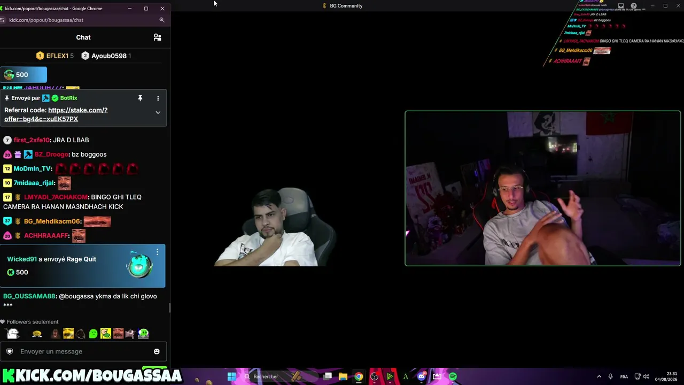Expand the pinned referral message chevron
The image size is (684, 385).
(158, 113)
